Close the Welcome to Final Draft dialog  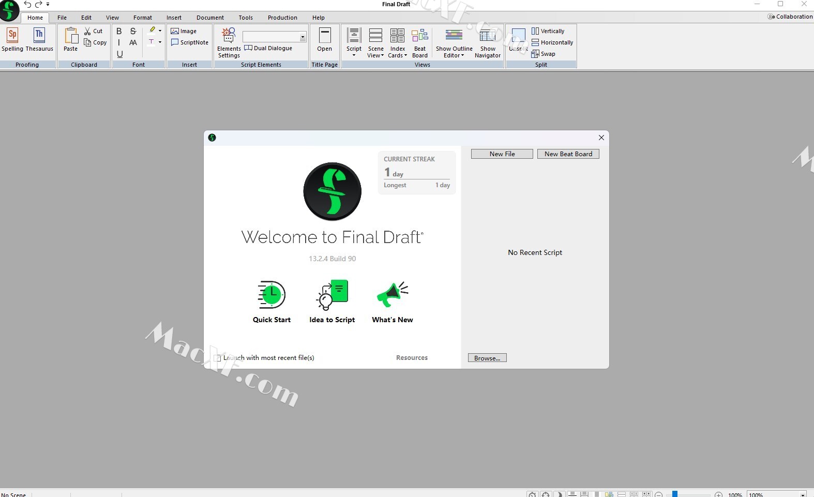tap(601, 138)
